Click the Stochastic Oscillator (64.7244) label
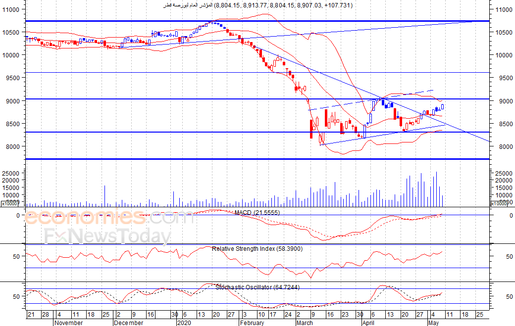 257,287
